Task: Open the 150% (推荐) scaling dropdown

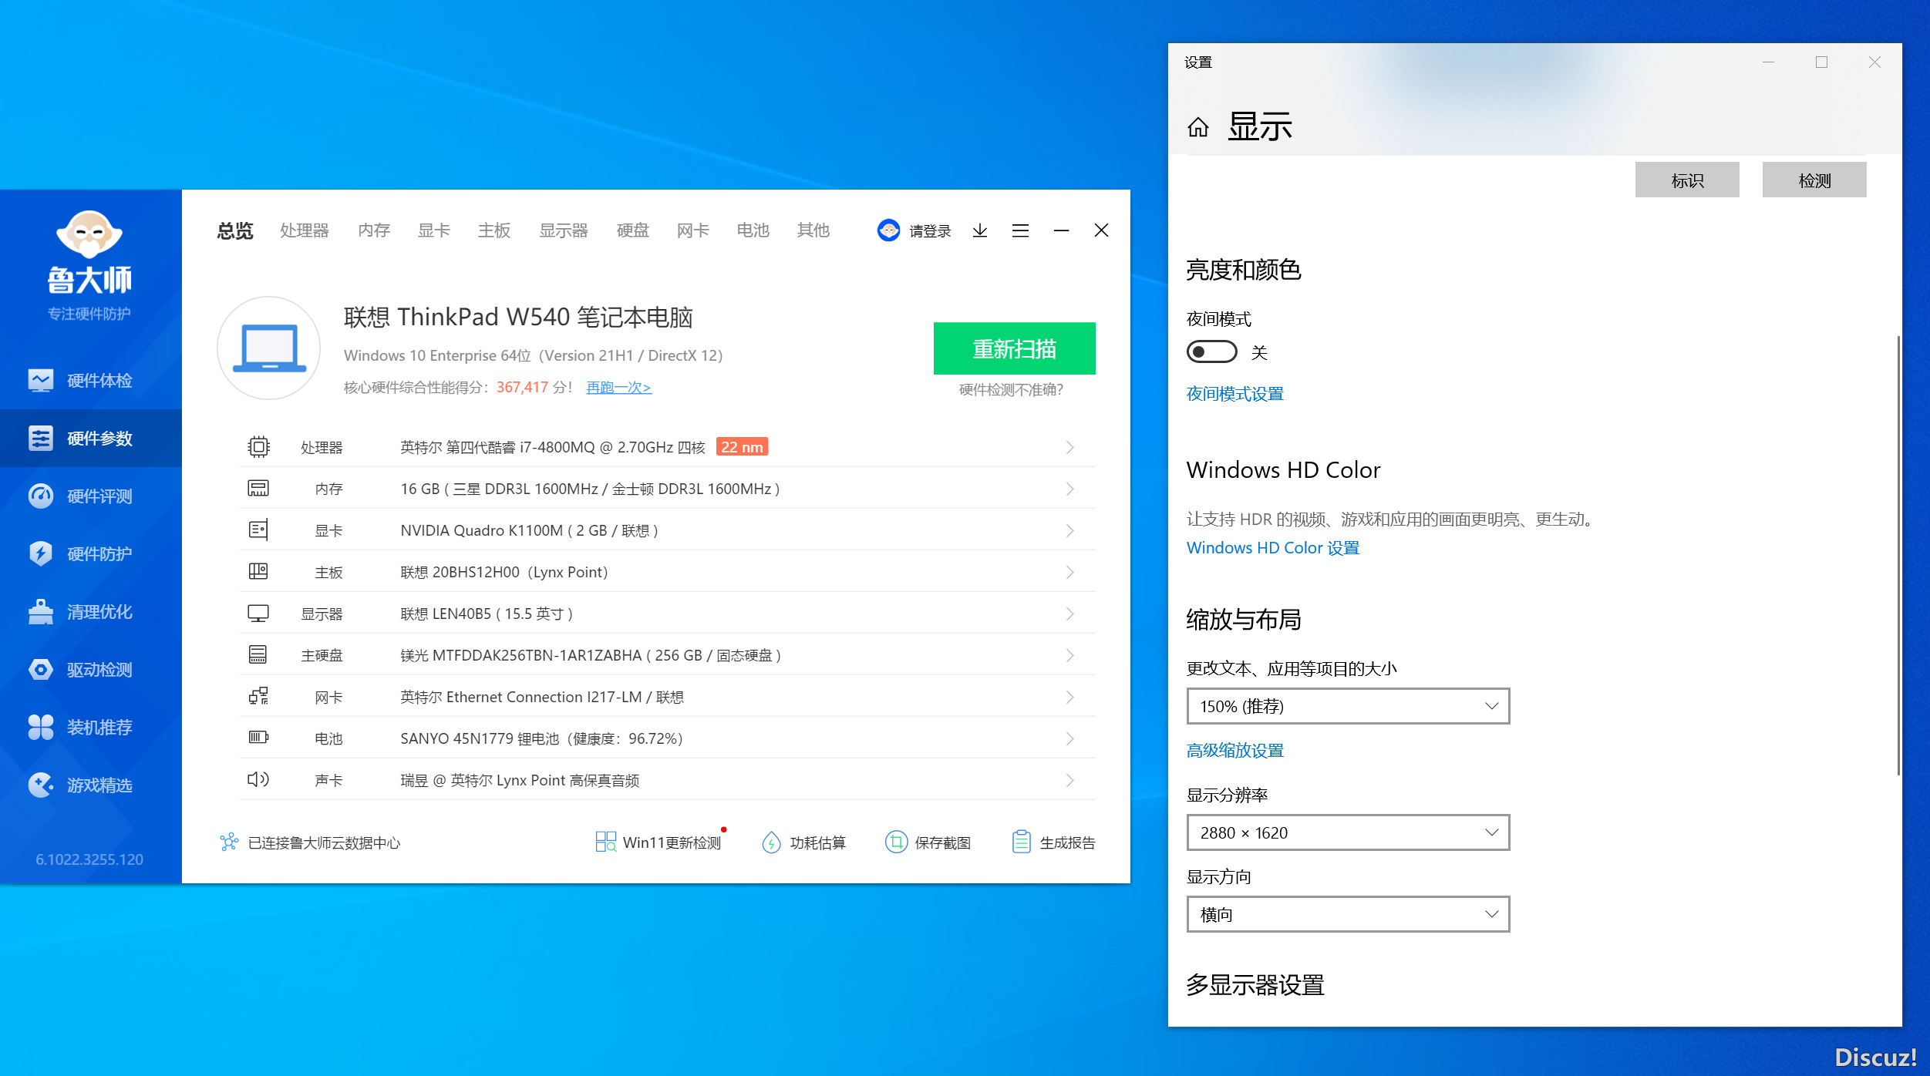Action: (x=1348, y=706)
